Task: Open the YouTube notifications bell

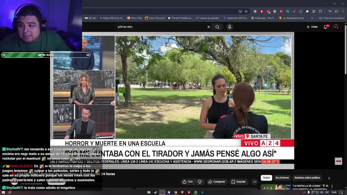Action: (x=326, y=27)
